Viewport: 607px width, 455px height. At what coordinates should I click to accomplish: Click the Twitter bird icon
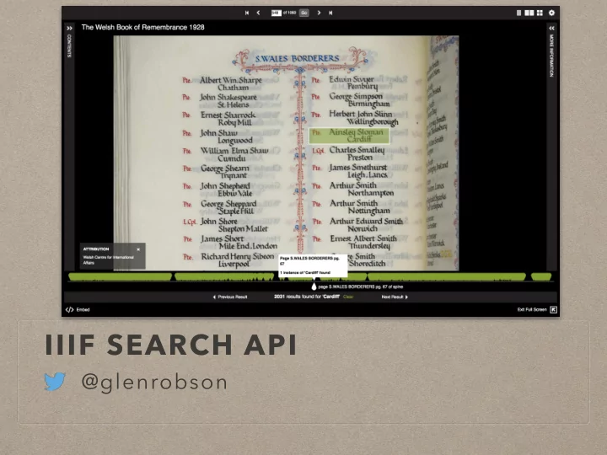click(55, 382)
